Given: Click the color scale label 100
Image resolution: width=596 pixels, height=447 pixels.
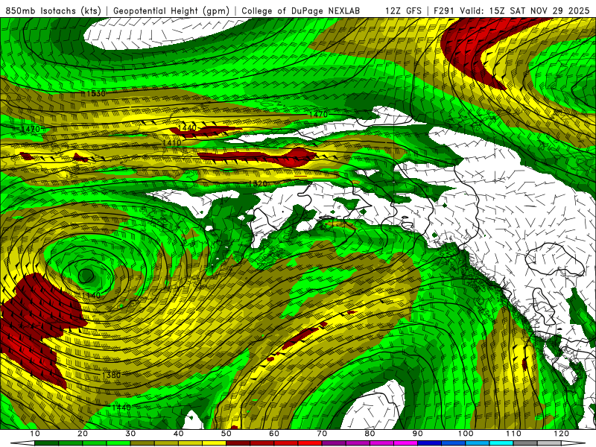Looking at the screenshot, I should [466, 434].
